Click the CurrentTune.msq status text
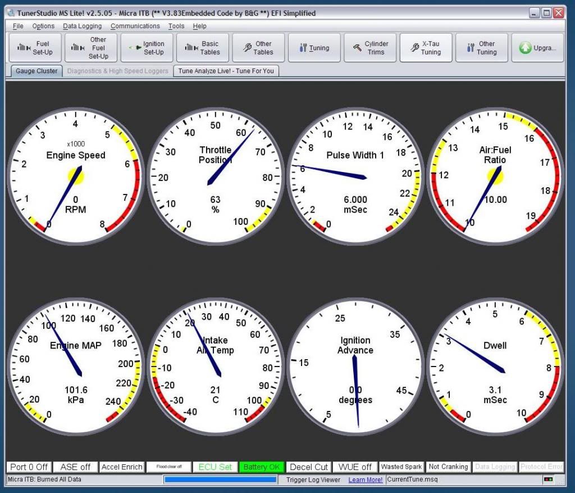The image size is (575, 493). click(412, 480)
